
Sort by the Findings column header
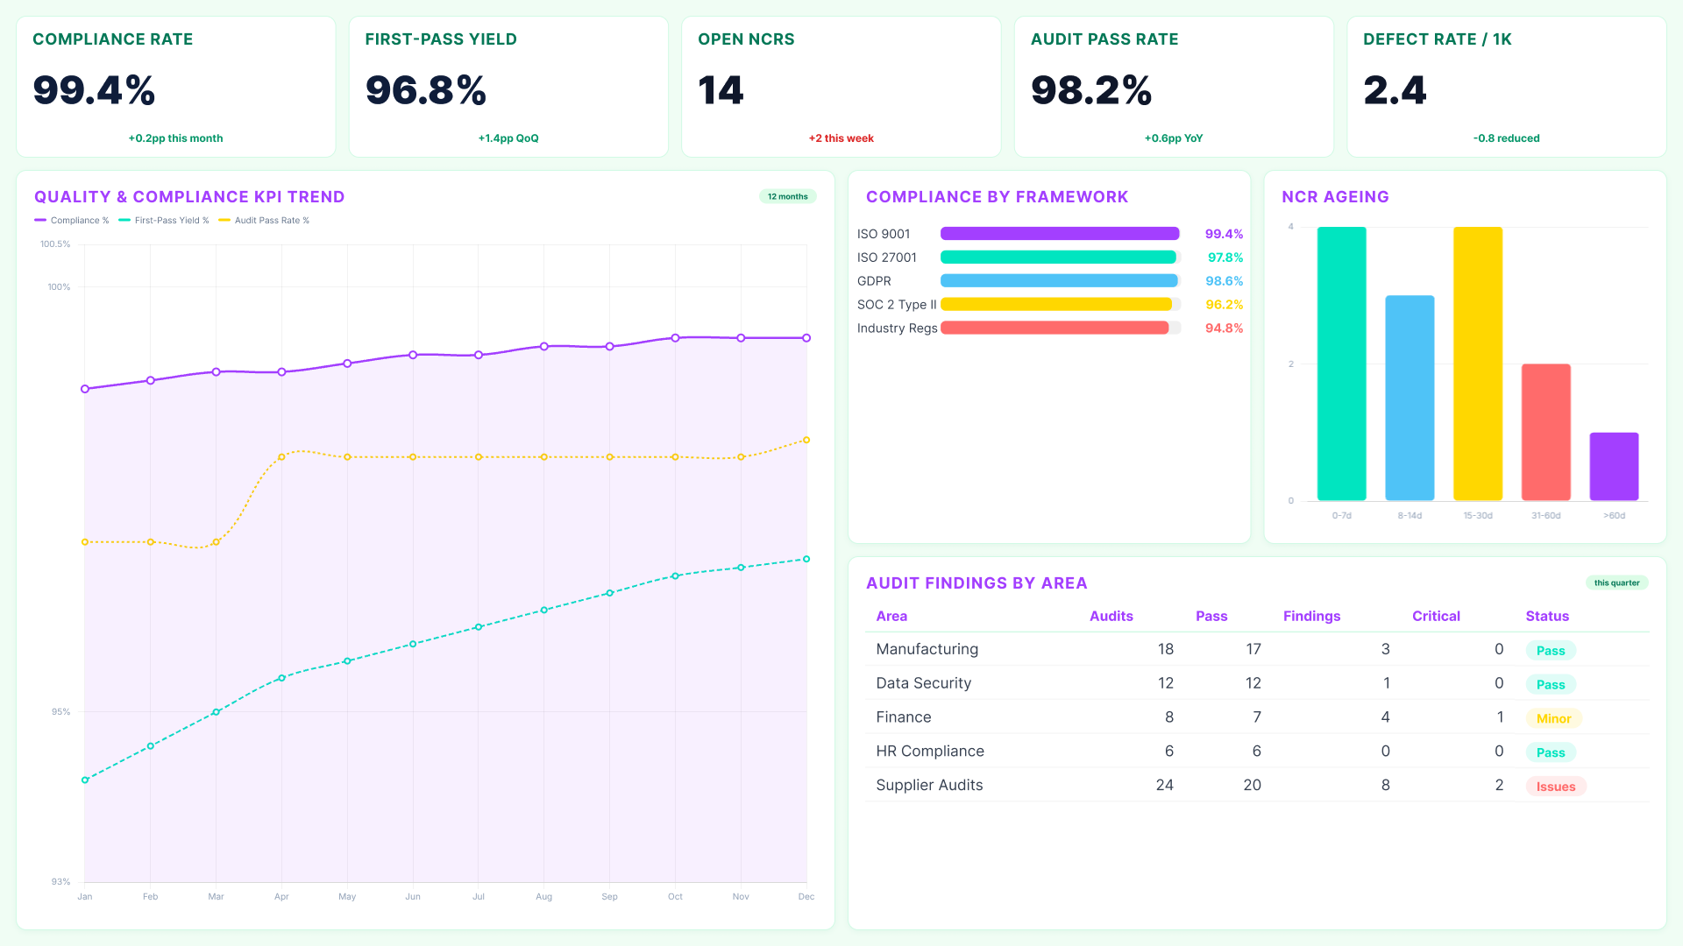(x=1311, y=616)
